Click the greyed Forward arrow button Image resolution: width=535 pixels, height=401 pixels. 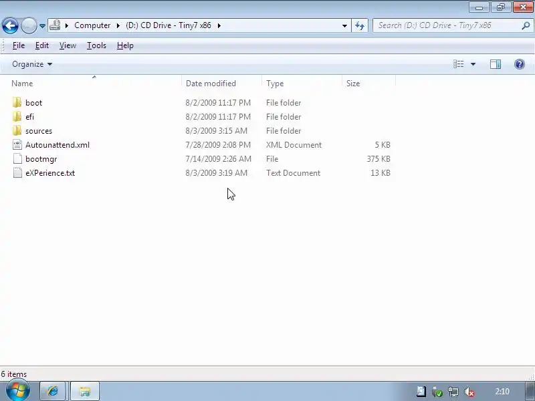coord(29,25)
